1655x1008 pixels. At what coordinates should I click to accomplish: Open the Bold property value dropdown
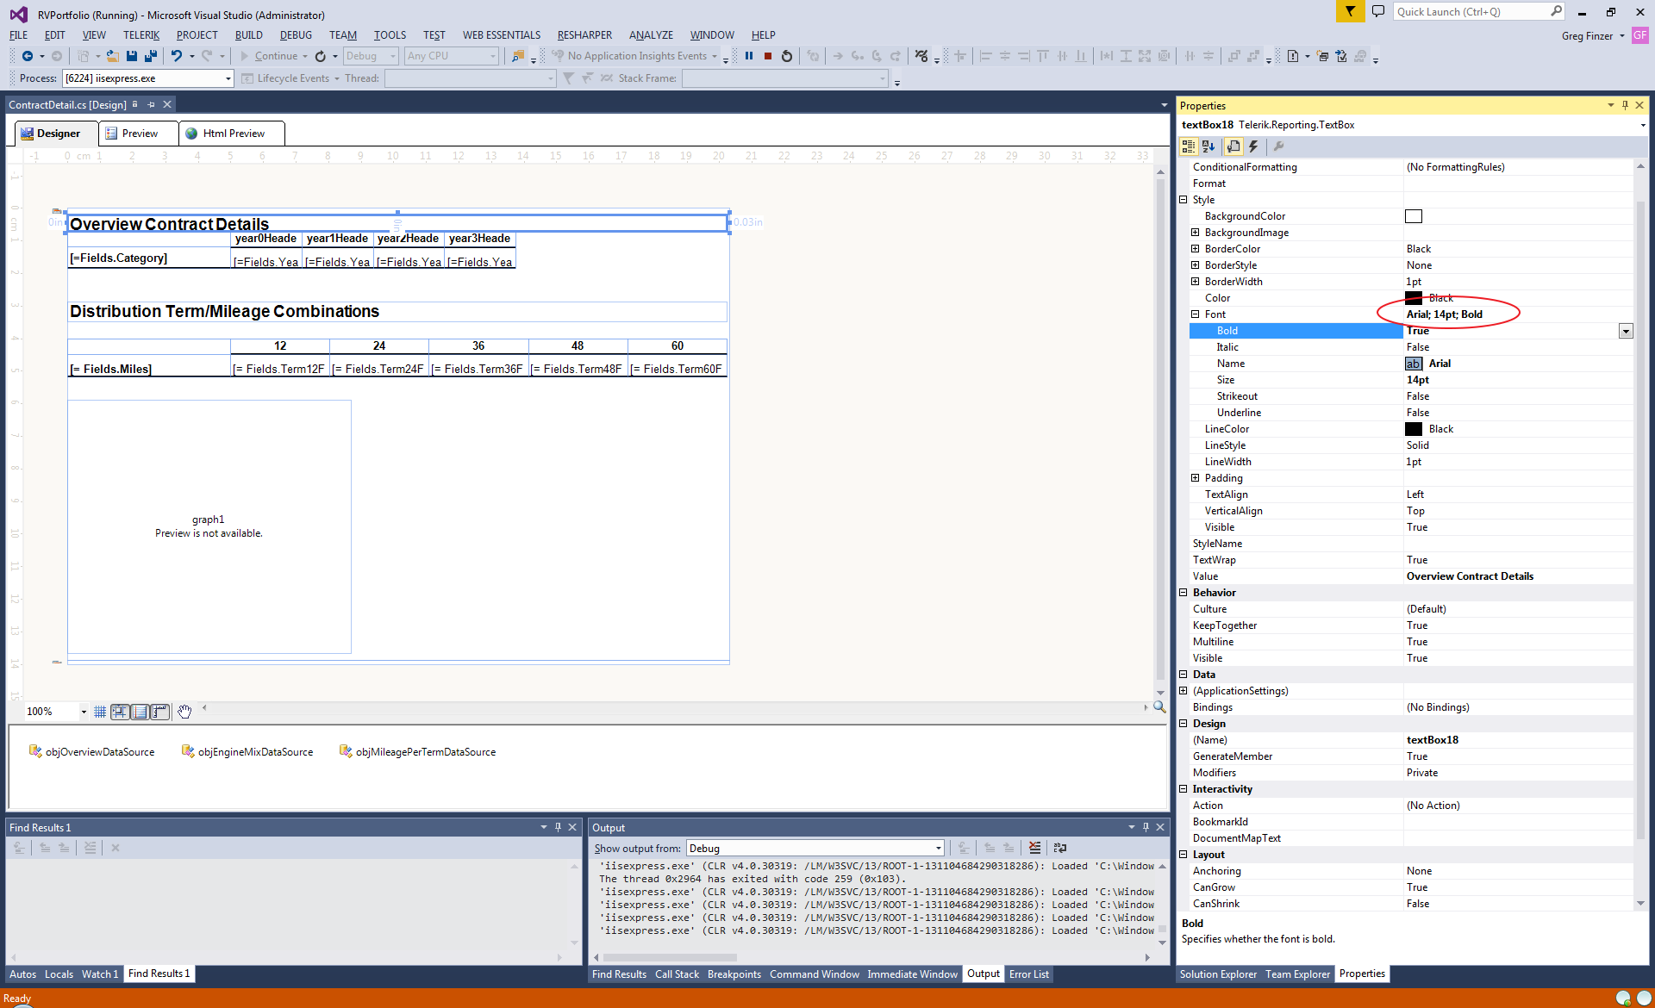tap(1626, 331)
